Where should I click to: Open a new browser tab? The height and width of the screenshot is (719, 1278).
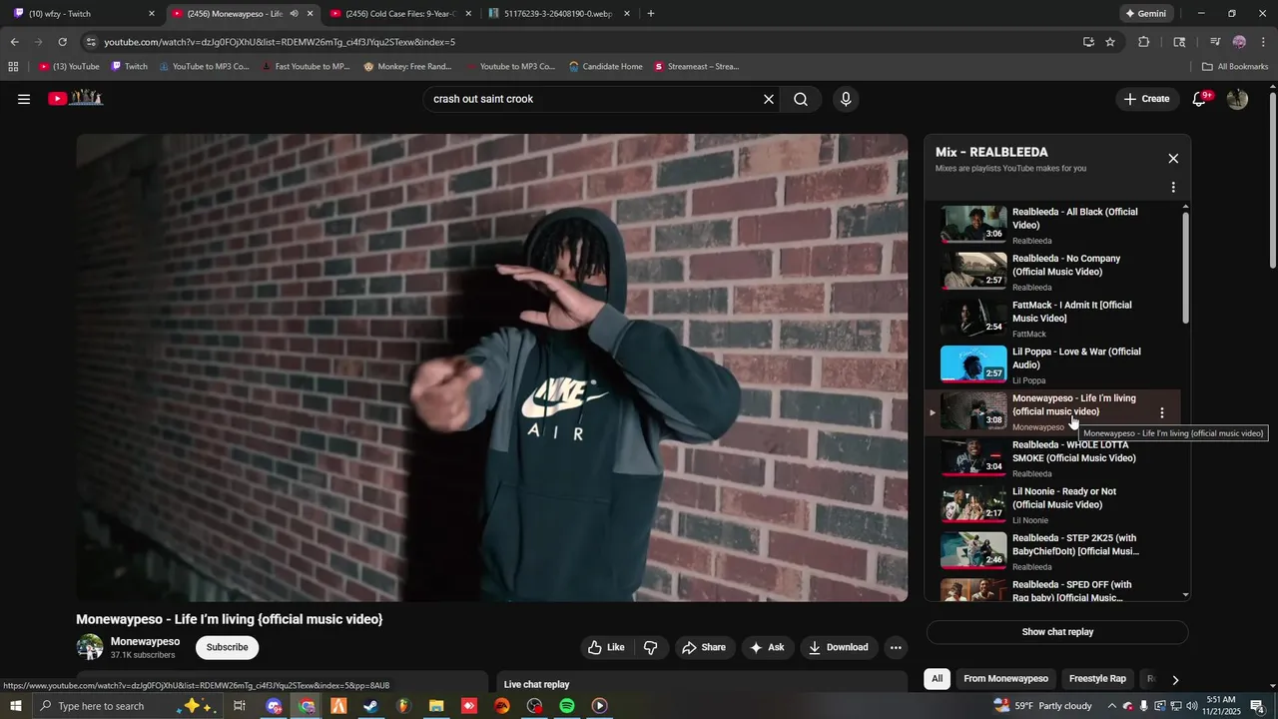pos(651,13)
